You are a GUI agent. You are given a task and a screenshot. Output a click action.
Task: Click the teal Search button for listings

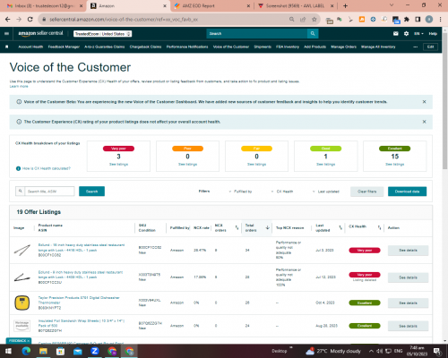tap(91, 192)
